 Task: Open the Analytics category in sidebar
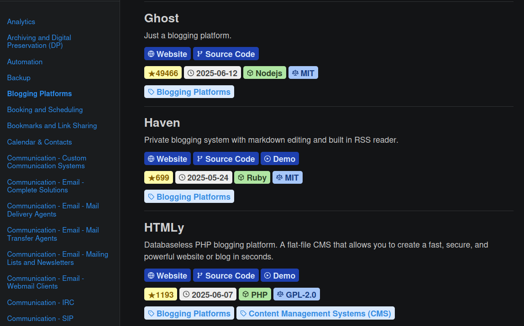point(21,22)
